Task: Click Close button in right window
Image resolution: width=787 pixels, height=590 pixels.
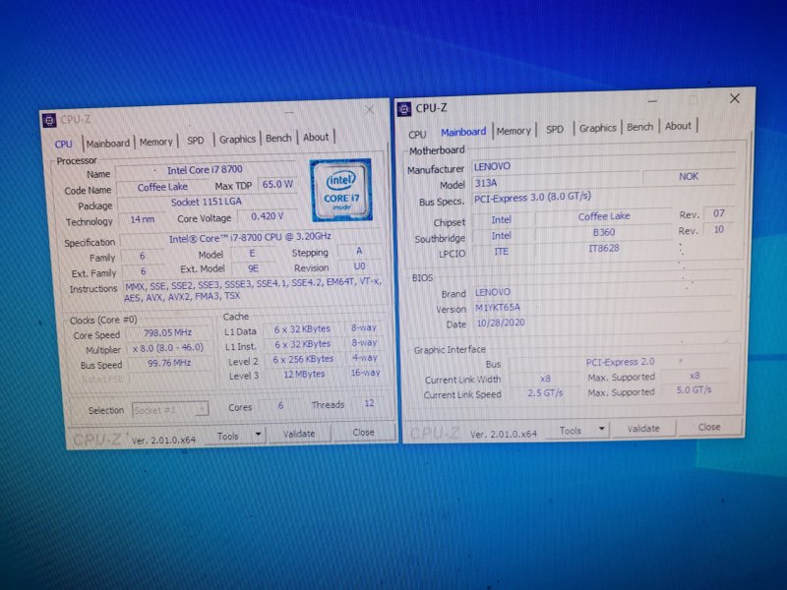Action: coord(709,427)
